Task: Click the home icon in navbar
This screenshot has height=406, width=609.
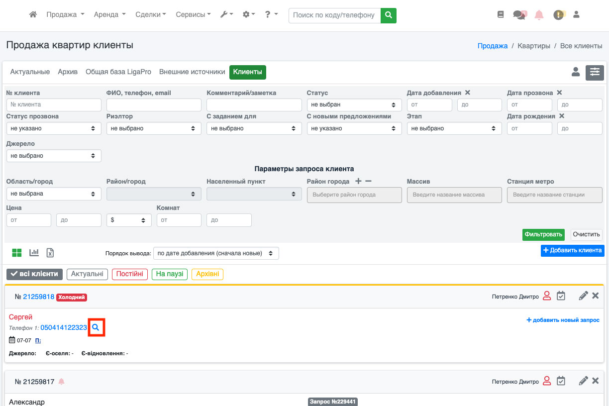Action: [x=33, y=15]
